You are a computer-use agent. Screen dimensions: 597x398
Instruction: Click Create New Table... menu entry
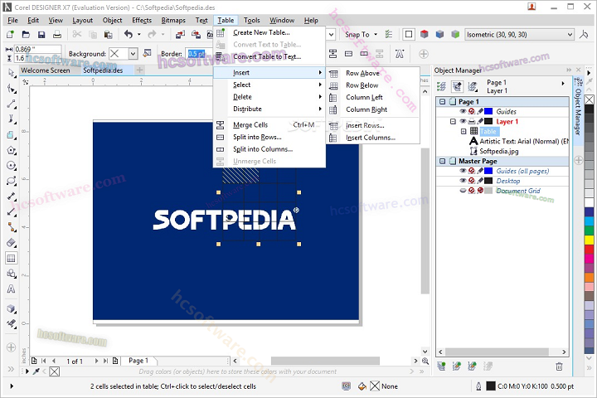point(261,33)
